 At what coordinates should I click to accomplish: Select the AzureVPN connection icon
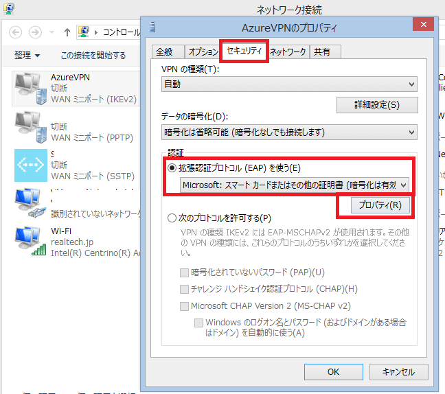pos(31,89)
